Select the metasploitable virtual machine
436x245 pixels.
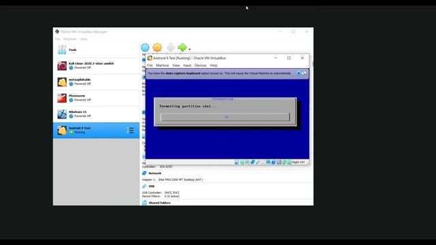(96, 82)
